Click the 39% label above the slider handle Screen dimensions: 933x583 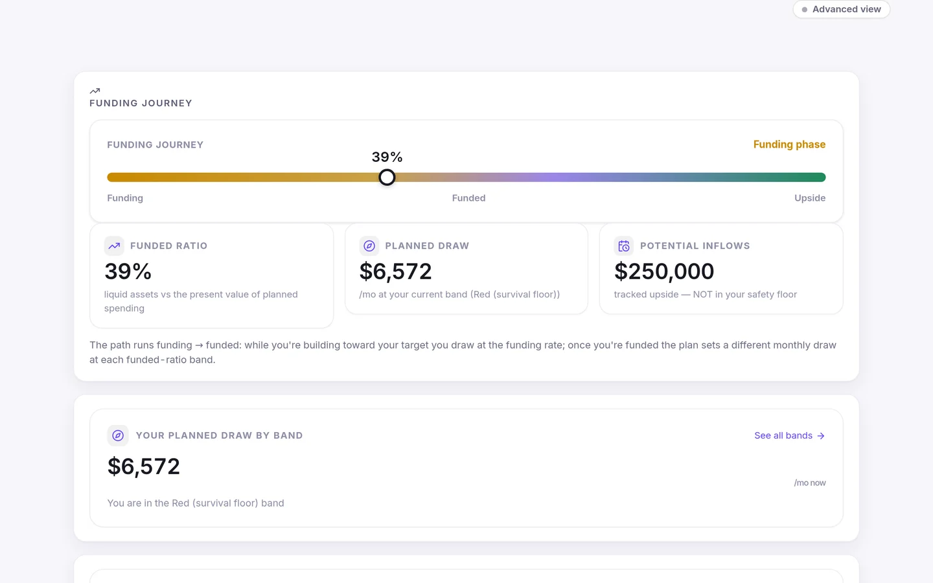coord(387,157)
